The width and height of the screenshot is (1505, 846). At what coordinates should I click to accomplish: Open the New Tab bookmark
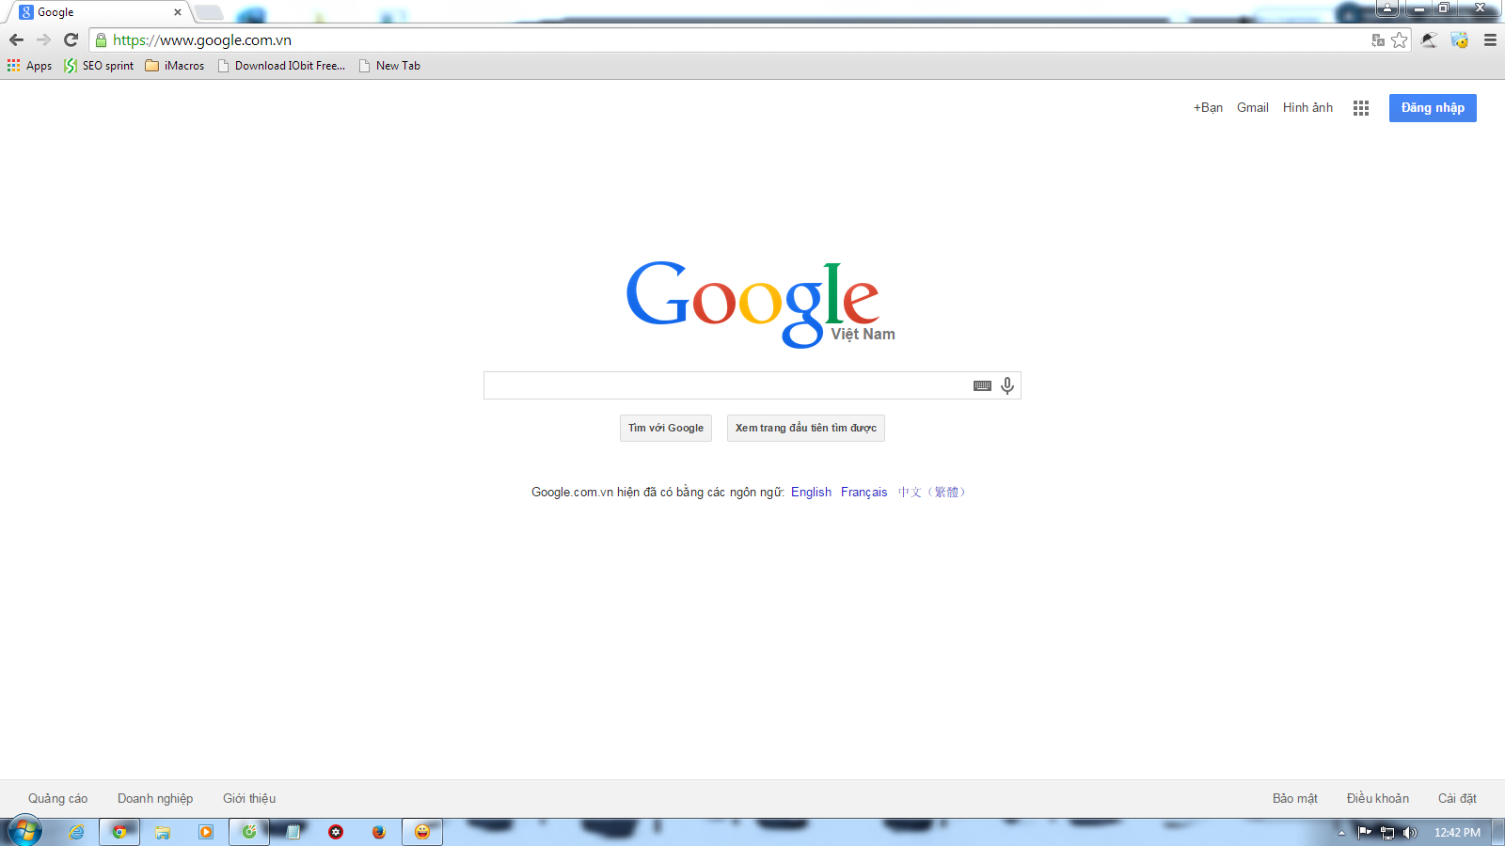coord(390,66)
